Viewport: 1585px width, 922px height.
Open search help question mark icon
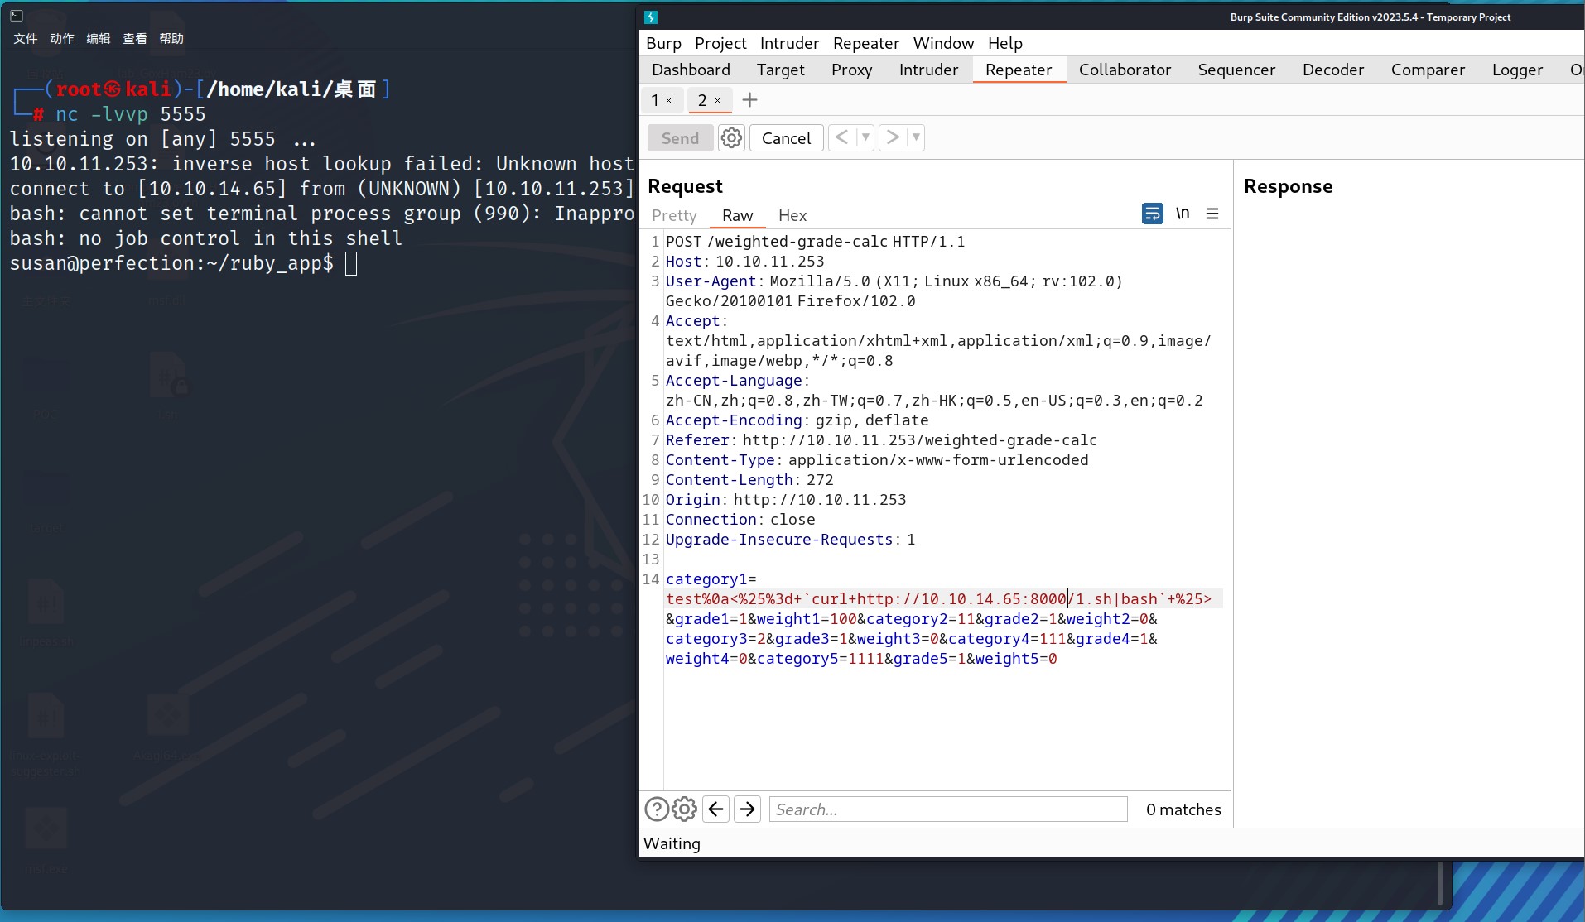(x=656, y=809)
